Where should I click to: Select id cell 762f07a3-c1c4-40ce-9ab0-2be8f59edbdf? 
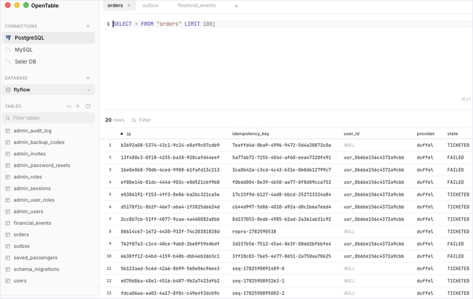170,244
